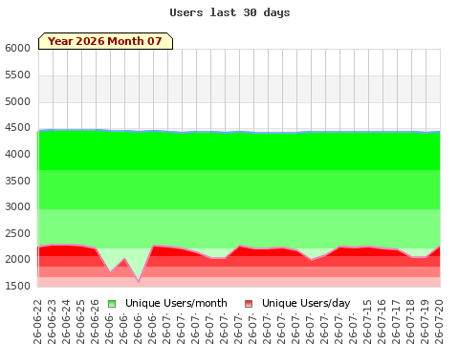This screenshot has width=459, height=344.
Task: Click the 26-06-25 date label
Action: pyautogui.click(x=80, y=321)
